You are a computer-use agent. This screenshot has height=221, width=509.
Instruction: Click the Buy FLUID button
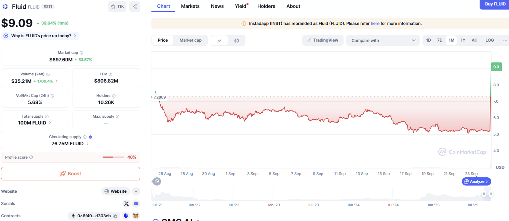pyautogui.click(x=495, y=4)
